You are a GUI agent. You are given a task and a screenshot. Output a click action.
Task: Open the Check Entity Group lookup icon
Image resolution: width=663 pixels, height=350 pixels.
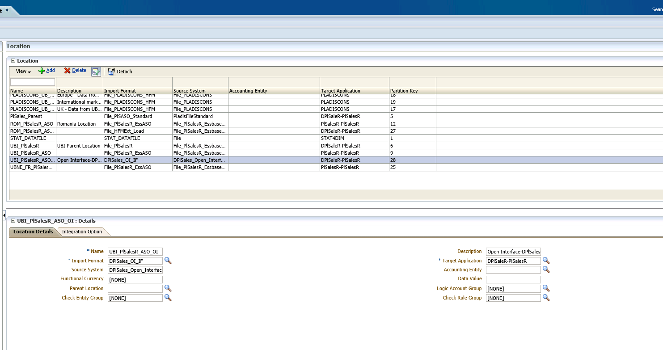[167, 298]
